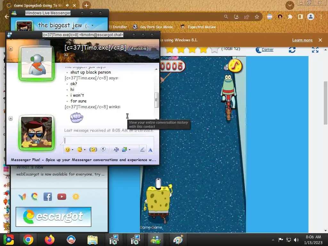Reload the game with the refresh icon
Viewport: 328px width, 246px height.
[292, 50]
